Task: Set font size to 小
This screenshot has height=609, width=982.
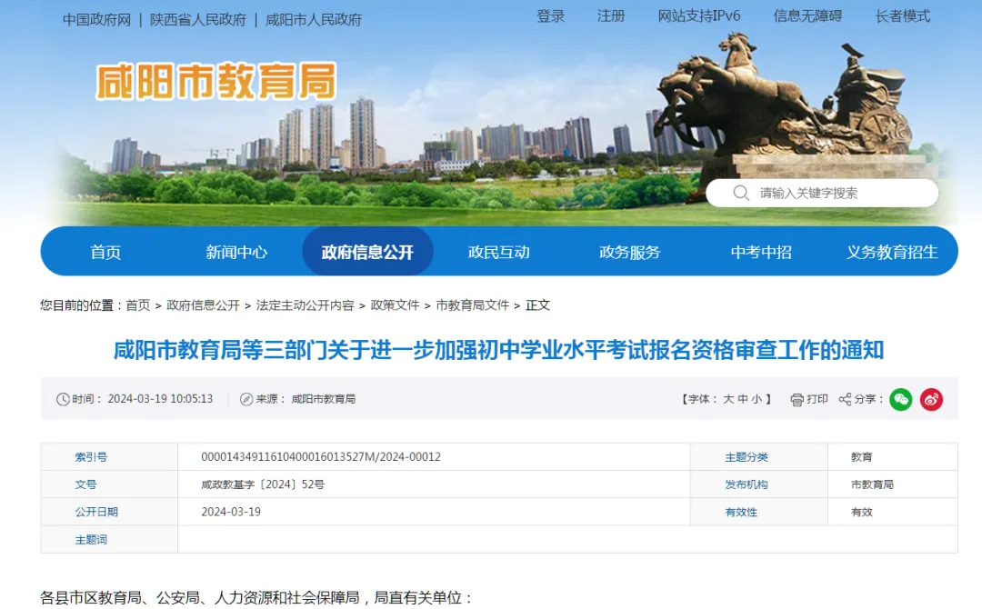Action: point(757,399)
